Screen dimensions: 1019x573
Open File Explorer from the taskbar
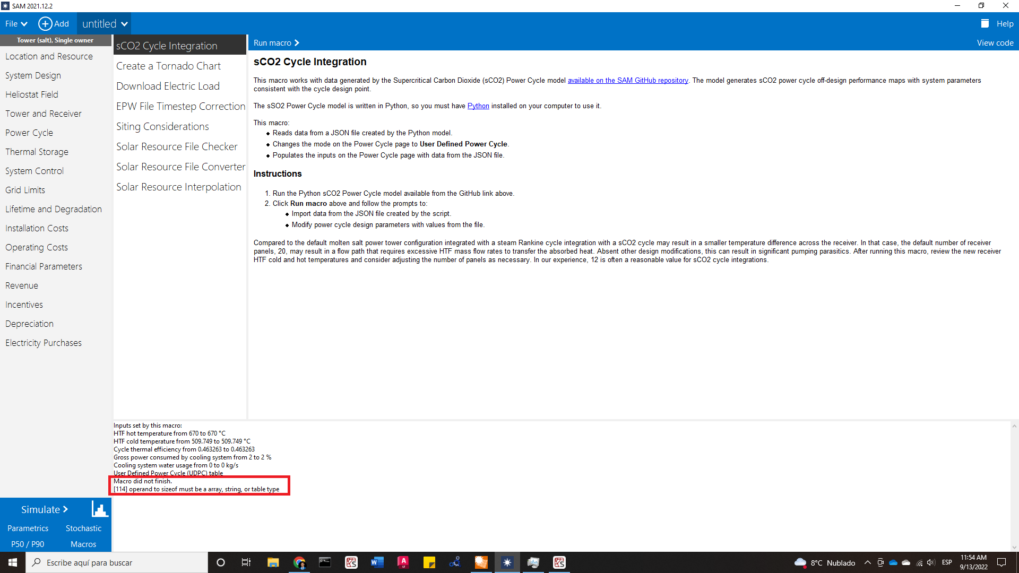pos(273,562)
